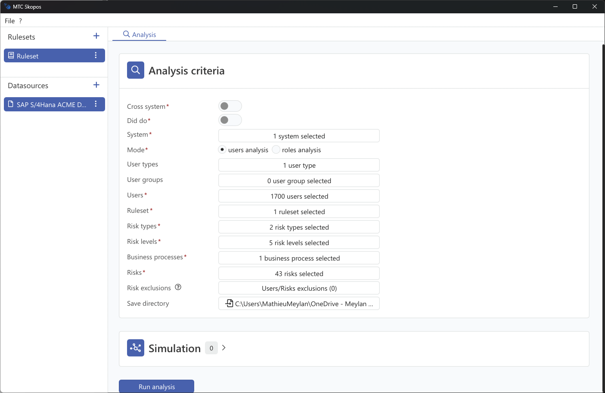605x393 pixels.
Task: Open the File menu
Action: tap(9, 21)
